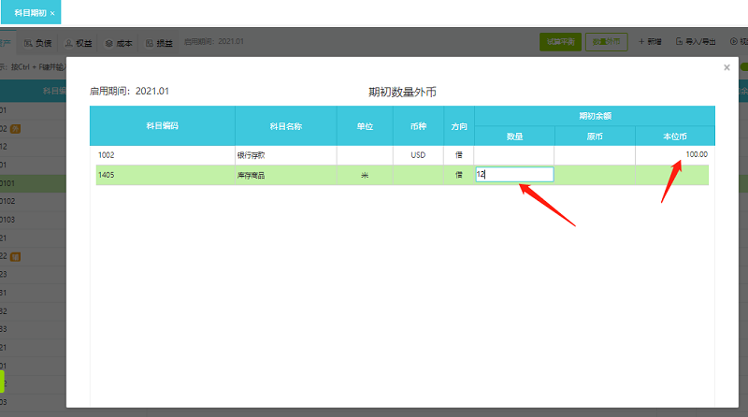The image size is (748, 417).
Task: Click the 数量 input field containing 12
Action: coord(514,175)
